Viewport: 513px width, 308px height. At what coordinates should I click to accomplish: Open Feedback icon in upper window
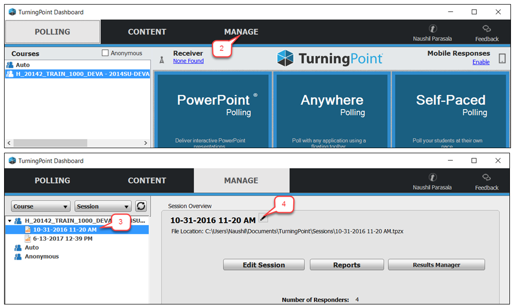[487, 29]
